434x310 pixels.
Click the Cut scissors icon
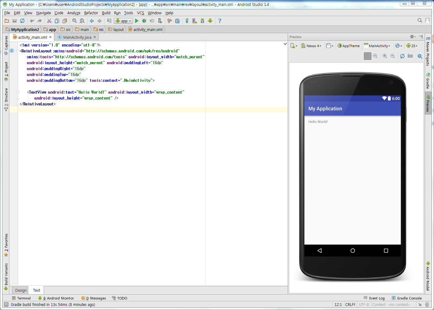coord(49,21)
